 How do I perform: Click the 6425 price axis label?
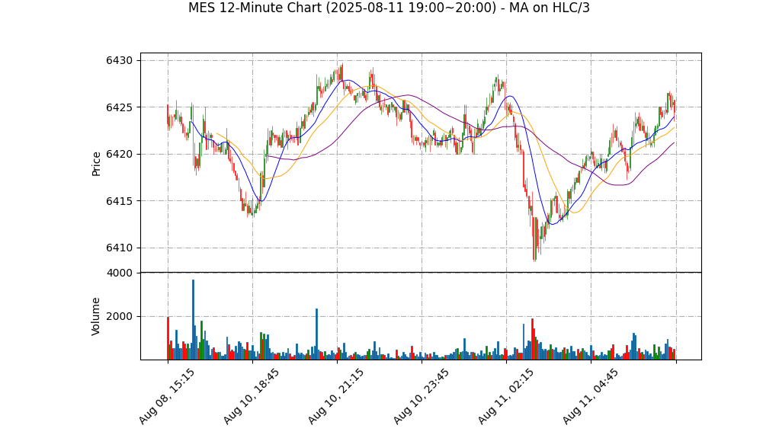[x=119, y=107]
